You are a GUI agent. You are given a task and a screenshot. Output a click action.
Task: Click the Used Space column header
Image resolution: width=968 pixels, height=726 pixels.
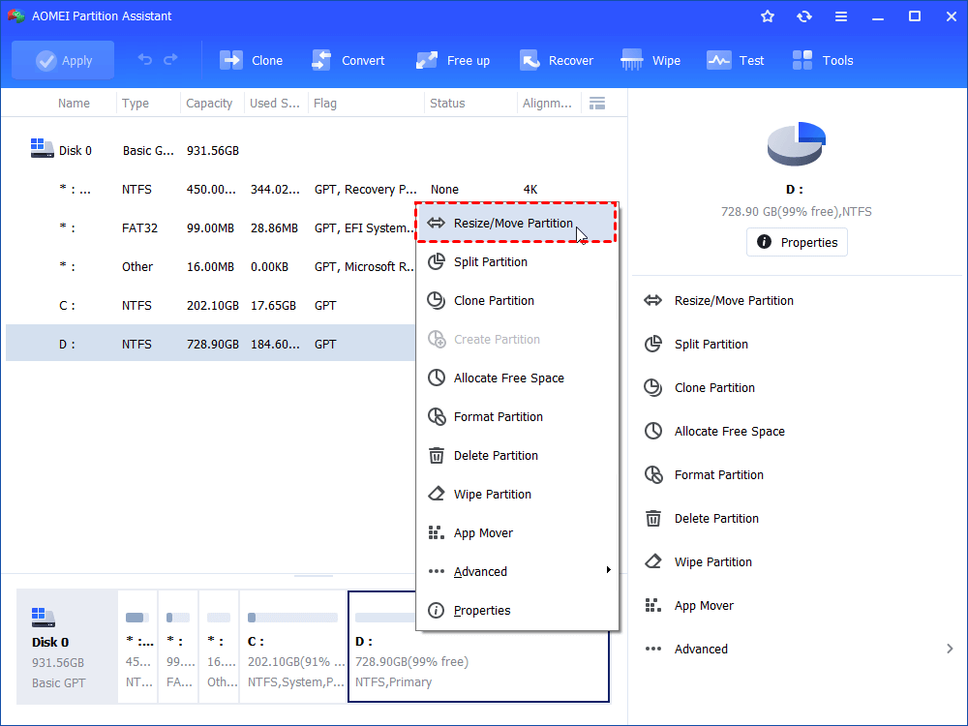(275, 104)
